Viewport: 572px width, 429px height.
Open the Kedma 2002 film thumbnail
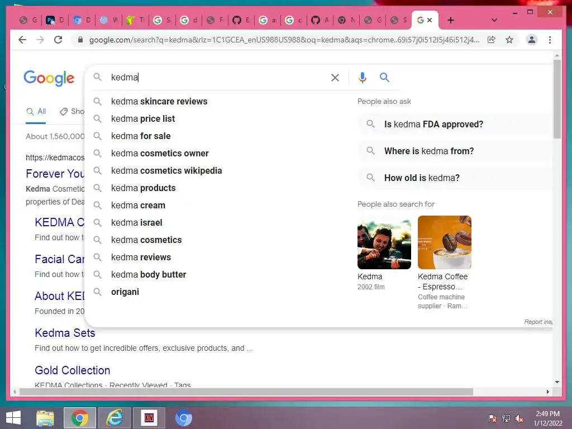pos(384,242)
